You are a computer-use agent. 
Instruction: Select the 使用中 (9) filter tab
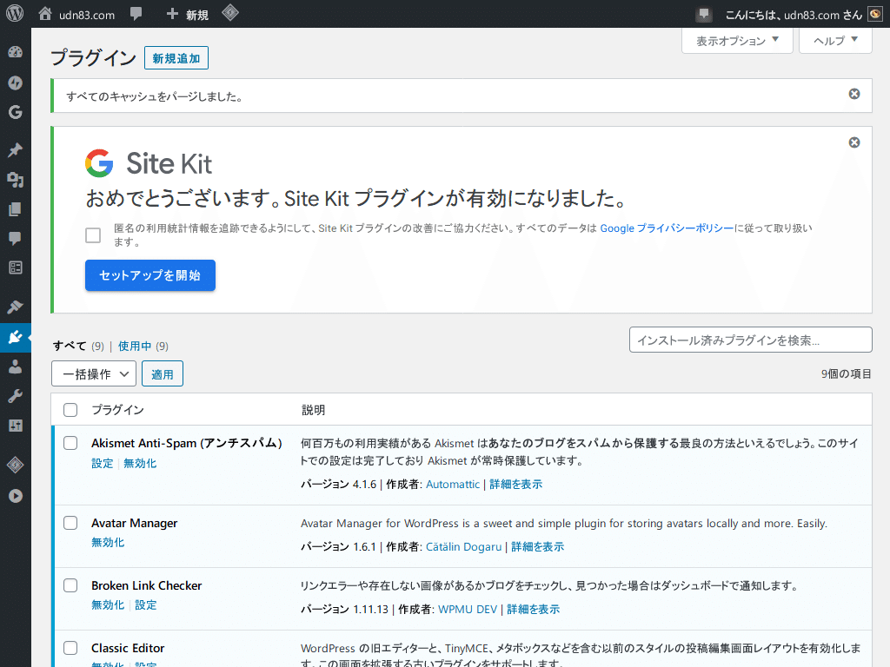143,346
